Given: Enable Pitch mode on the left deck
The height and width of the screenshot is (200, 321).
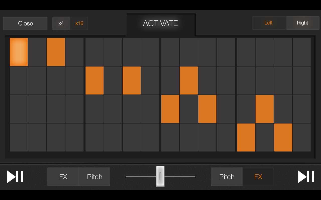Looking at the screenshot, I should coord(94,177).
